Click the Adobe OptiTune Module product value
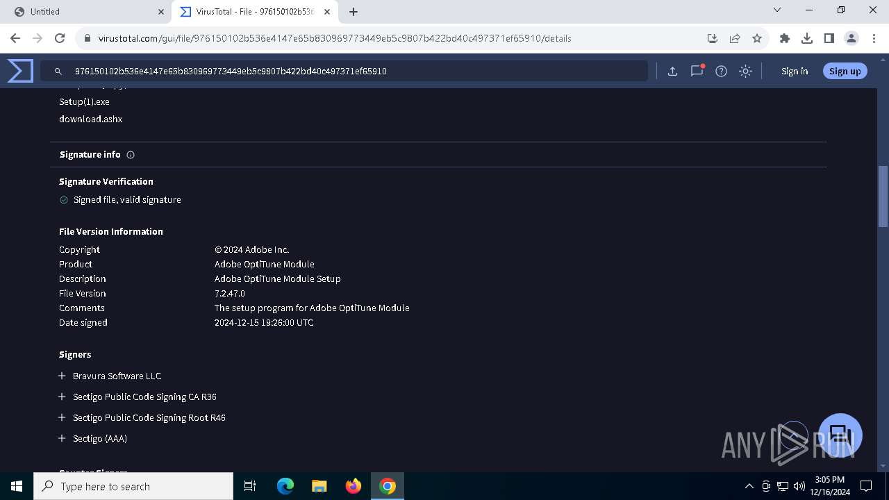Viewport: 889px width, 500px height. pyautogui.click(x=264, y=264)
